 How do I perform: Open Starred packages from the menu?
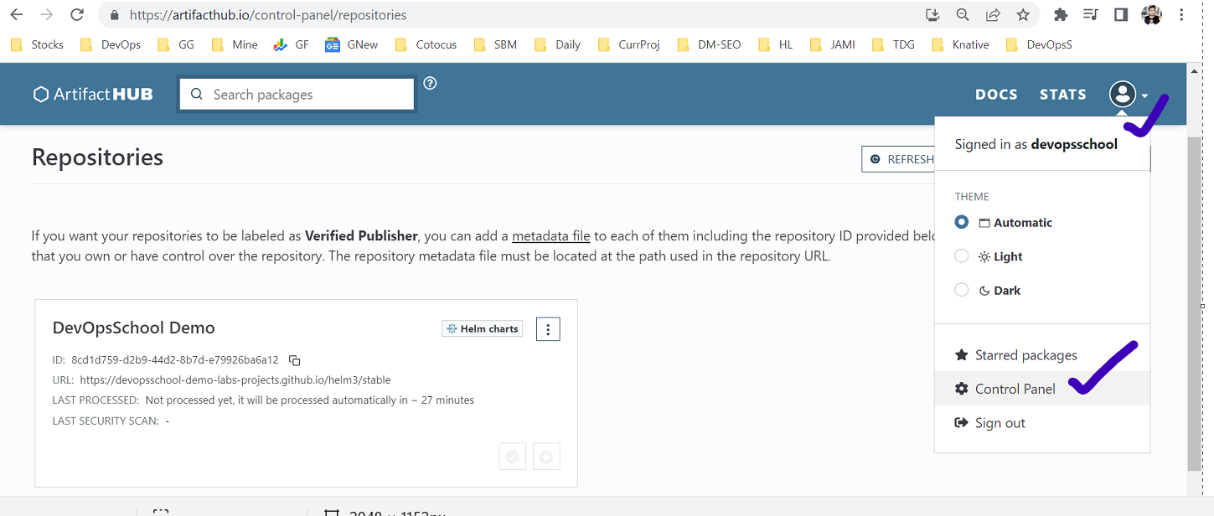point(1025,355)
